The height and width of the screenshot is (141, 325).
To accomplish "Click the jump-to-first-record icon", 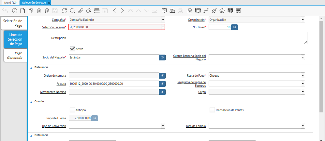I will [x=131, y=11].
